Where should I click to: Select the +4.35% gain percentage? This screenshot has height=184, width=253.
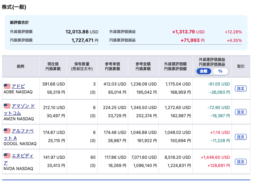coord(234,41)
